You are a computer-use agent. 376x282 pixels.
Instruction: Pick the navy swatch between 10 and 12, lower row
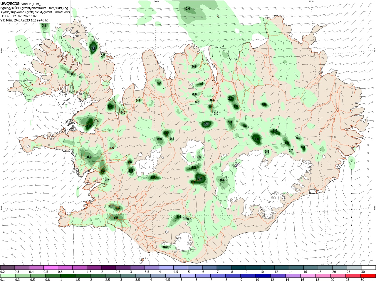pyautogui.click(x=262, y=276)
